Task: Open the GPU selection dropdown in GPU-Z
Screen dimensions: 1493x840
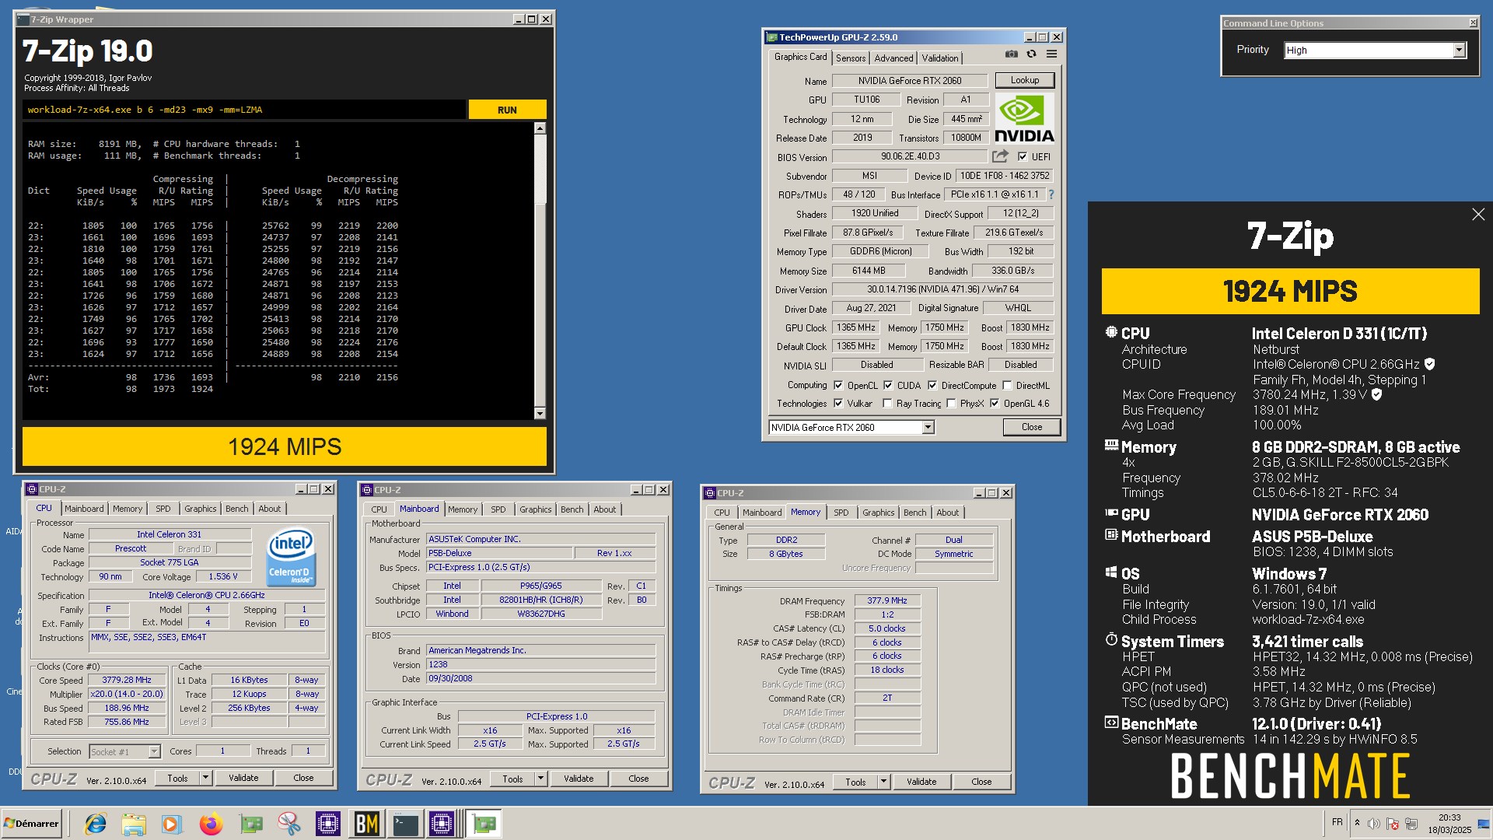Action: click(x=928, y=427)
